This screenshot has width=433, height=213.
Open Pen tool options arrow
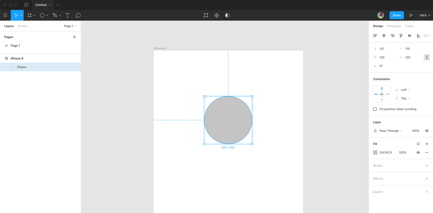pyautogui.click(x=60, y=16)
